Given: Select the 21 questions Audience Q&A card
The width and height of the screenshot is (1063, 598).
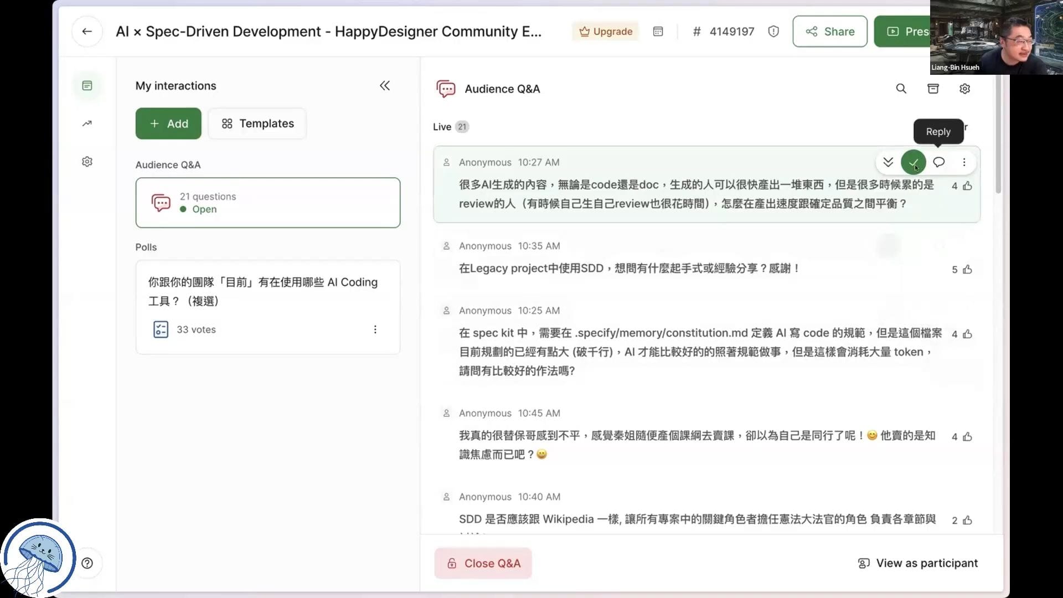Looking at the screenshot, I should click(267, 203).
